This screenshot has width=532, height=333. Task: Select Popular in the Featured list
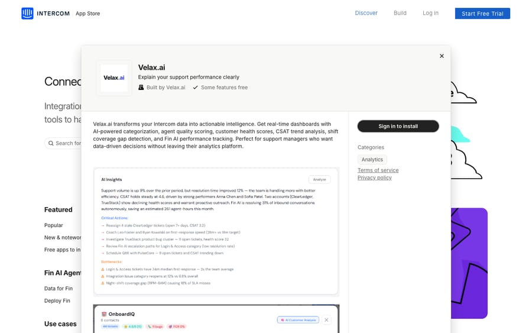pos(54,225)
